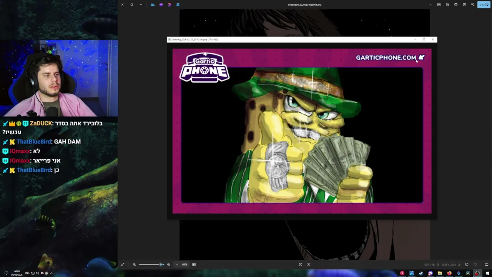Expand hidden system tray icons chevron

click(51, 273)
